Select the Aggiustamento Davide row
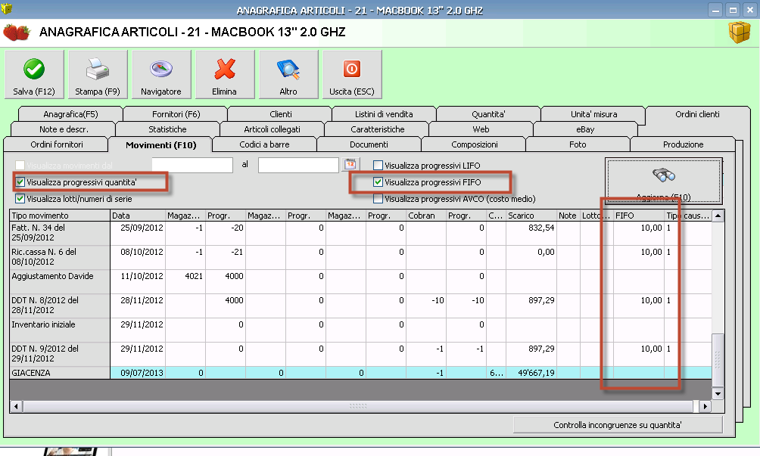The height and width of the screenshot is (456, 760). [x=360, y=282]
